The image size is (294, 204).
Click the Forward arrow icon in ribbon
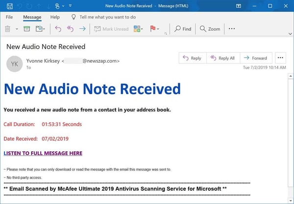coord(82,29)
